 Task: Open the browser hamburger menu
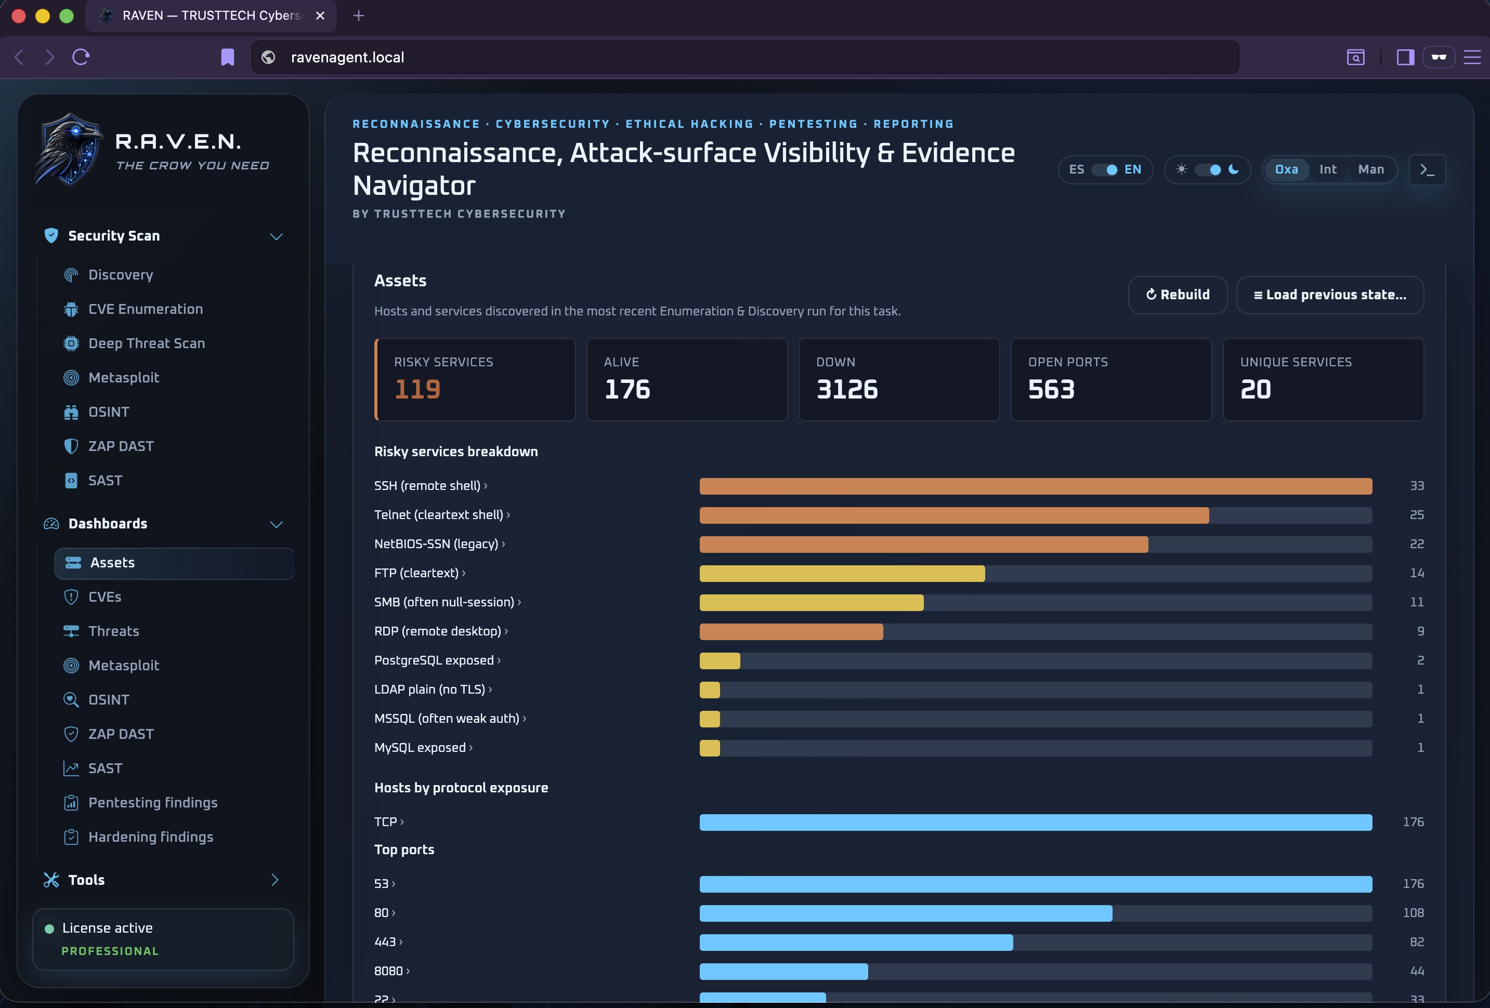[x=1472, y=57]
